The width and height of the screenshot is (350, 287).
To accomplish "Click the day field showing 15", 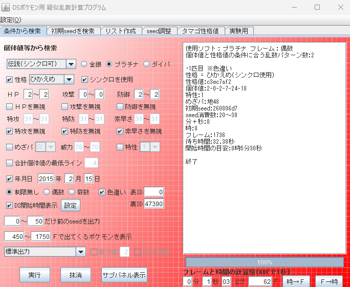I will [x=89, y=179].
